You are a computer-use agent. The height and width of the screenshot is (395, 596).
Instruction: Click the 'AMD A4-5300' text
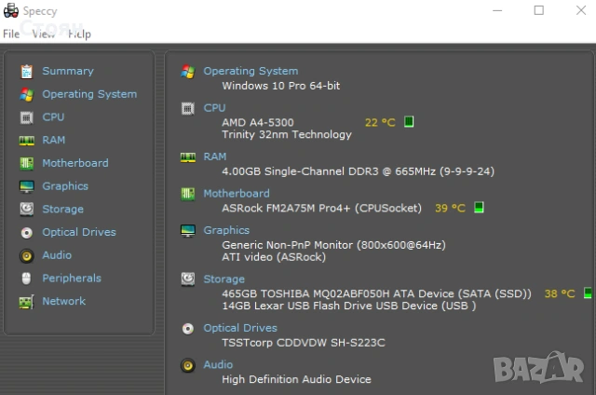click(258, 122)
